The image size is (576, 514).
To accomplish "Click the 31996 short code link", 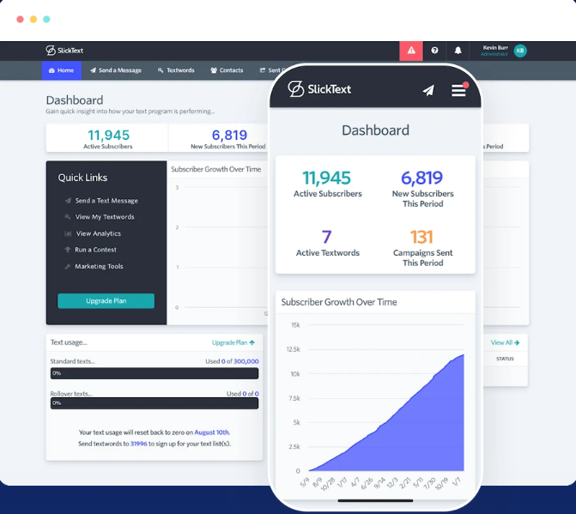I will point(138,444).
